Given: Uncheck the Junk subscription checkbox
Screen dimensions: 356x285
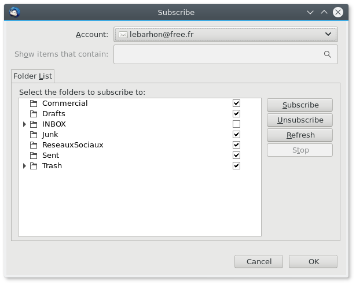Looking at the screenshot, I should click(236, 135).
